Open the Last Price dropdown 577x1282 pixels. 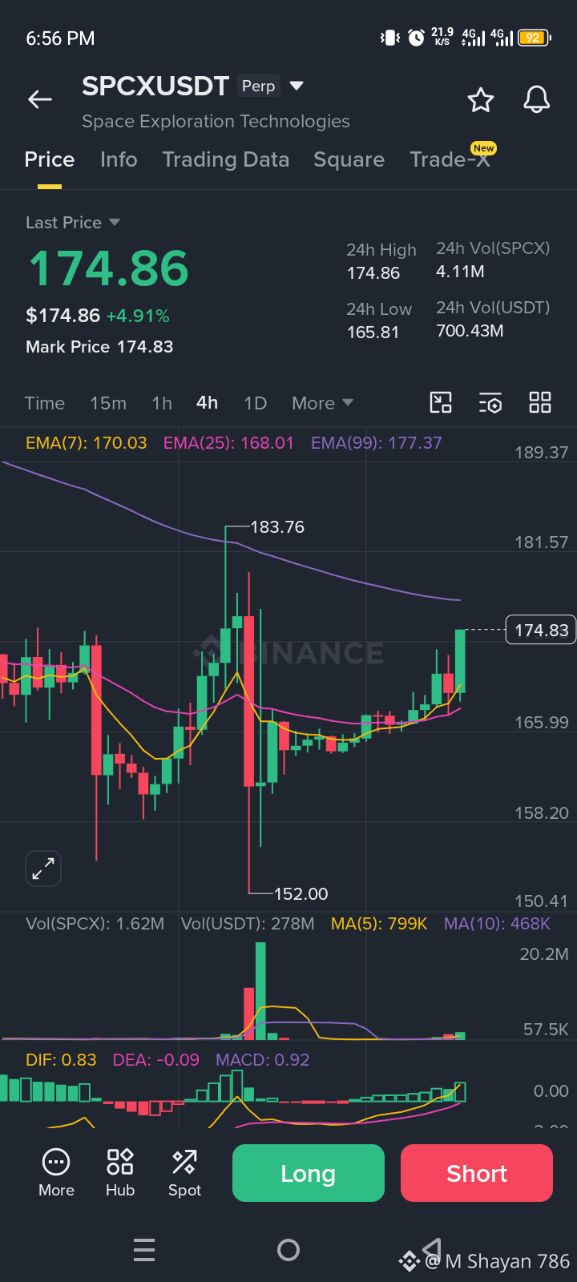(x=73, y=223)
